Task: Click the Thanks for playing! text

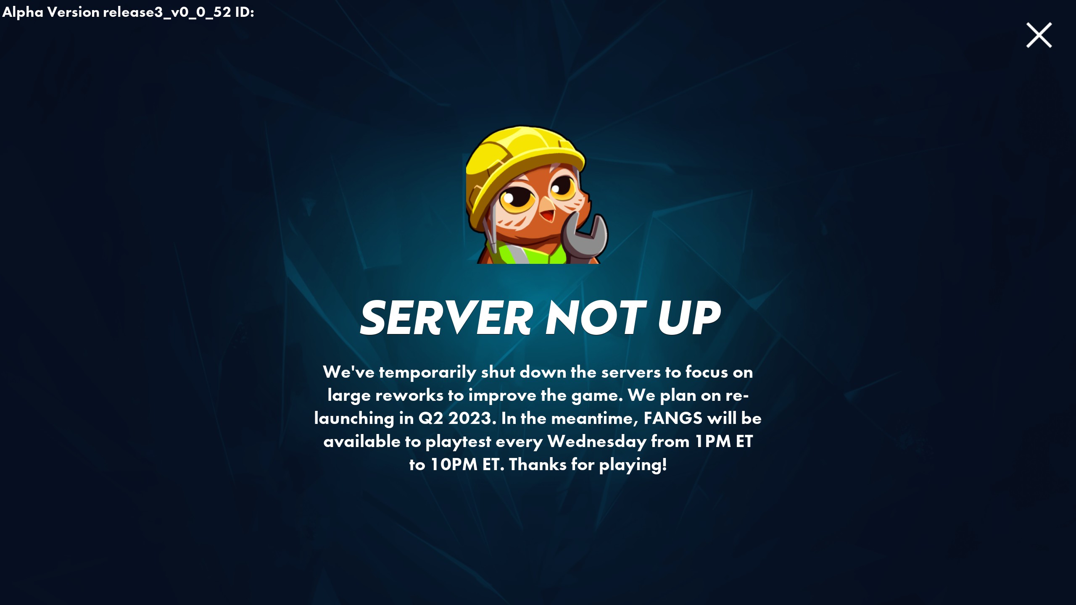Action: 588,465
